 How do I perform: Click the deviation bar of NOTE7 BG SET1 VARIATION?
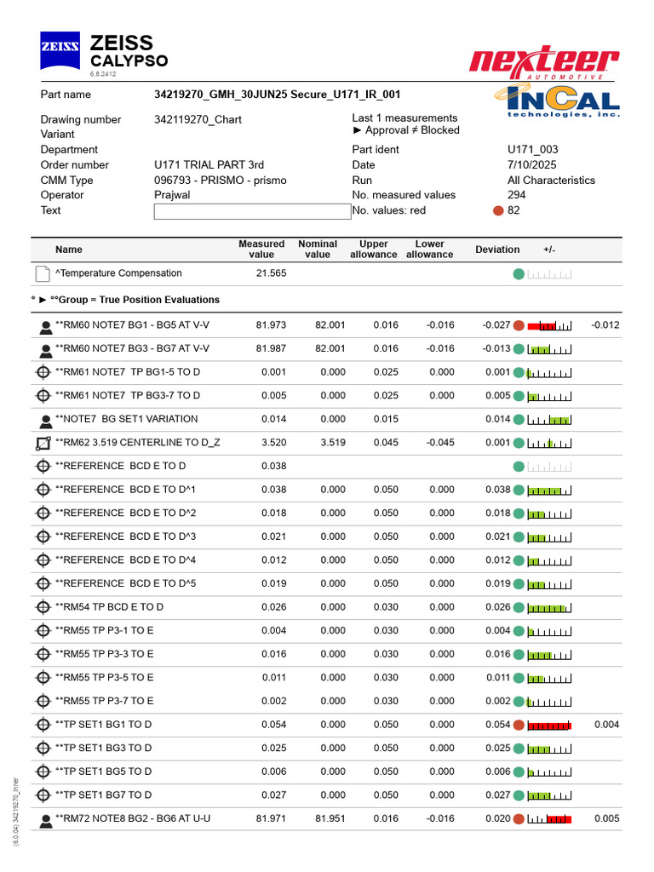pos(549,420)
